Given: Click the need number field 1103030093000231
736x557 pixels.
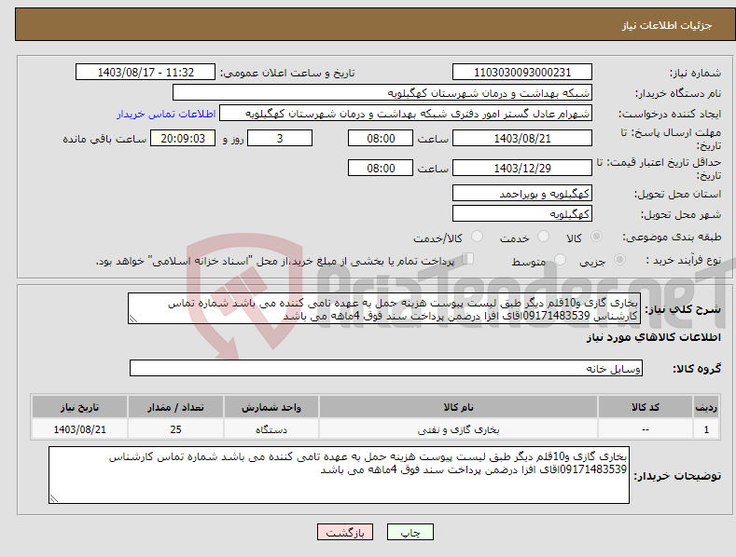Looking at the screenshot, I should coord(522,73).
